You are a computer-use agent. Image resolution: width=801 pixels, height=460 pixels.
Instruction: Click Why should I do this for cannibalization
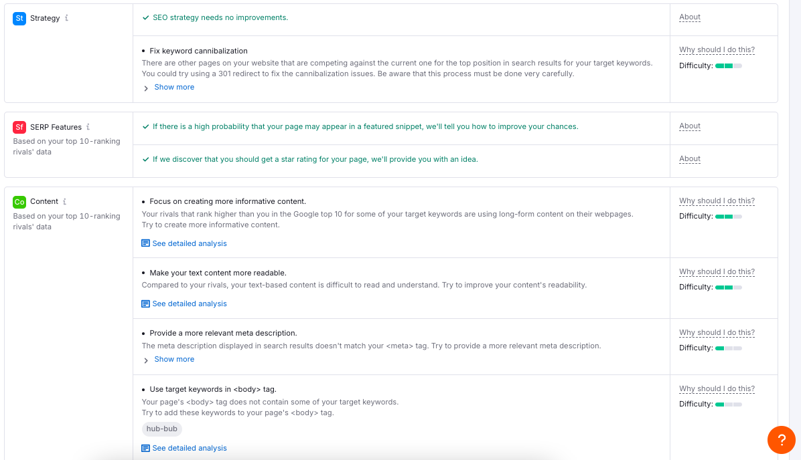pyautogui.click(x=717, y=50)
